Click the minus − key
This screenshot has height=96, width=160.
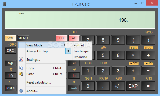click(148, 71)
